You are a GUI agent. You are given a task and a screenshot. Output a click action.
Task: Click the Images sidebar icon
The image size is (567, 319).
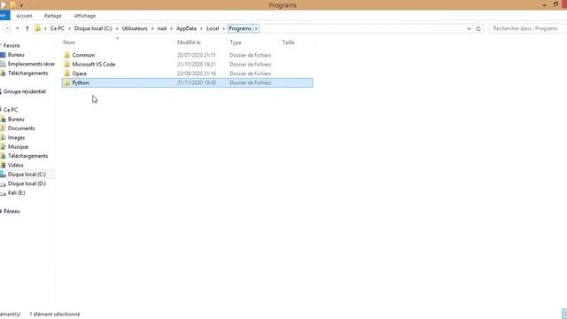(x=4, y=137)
